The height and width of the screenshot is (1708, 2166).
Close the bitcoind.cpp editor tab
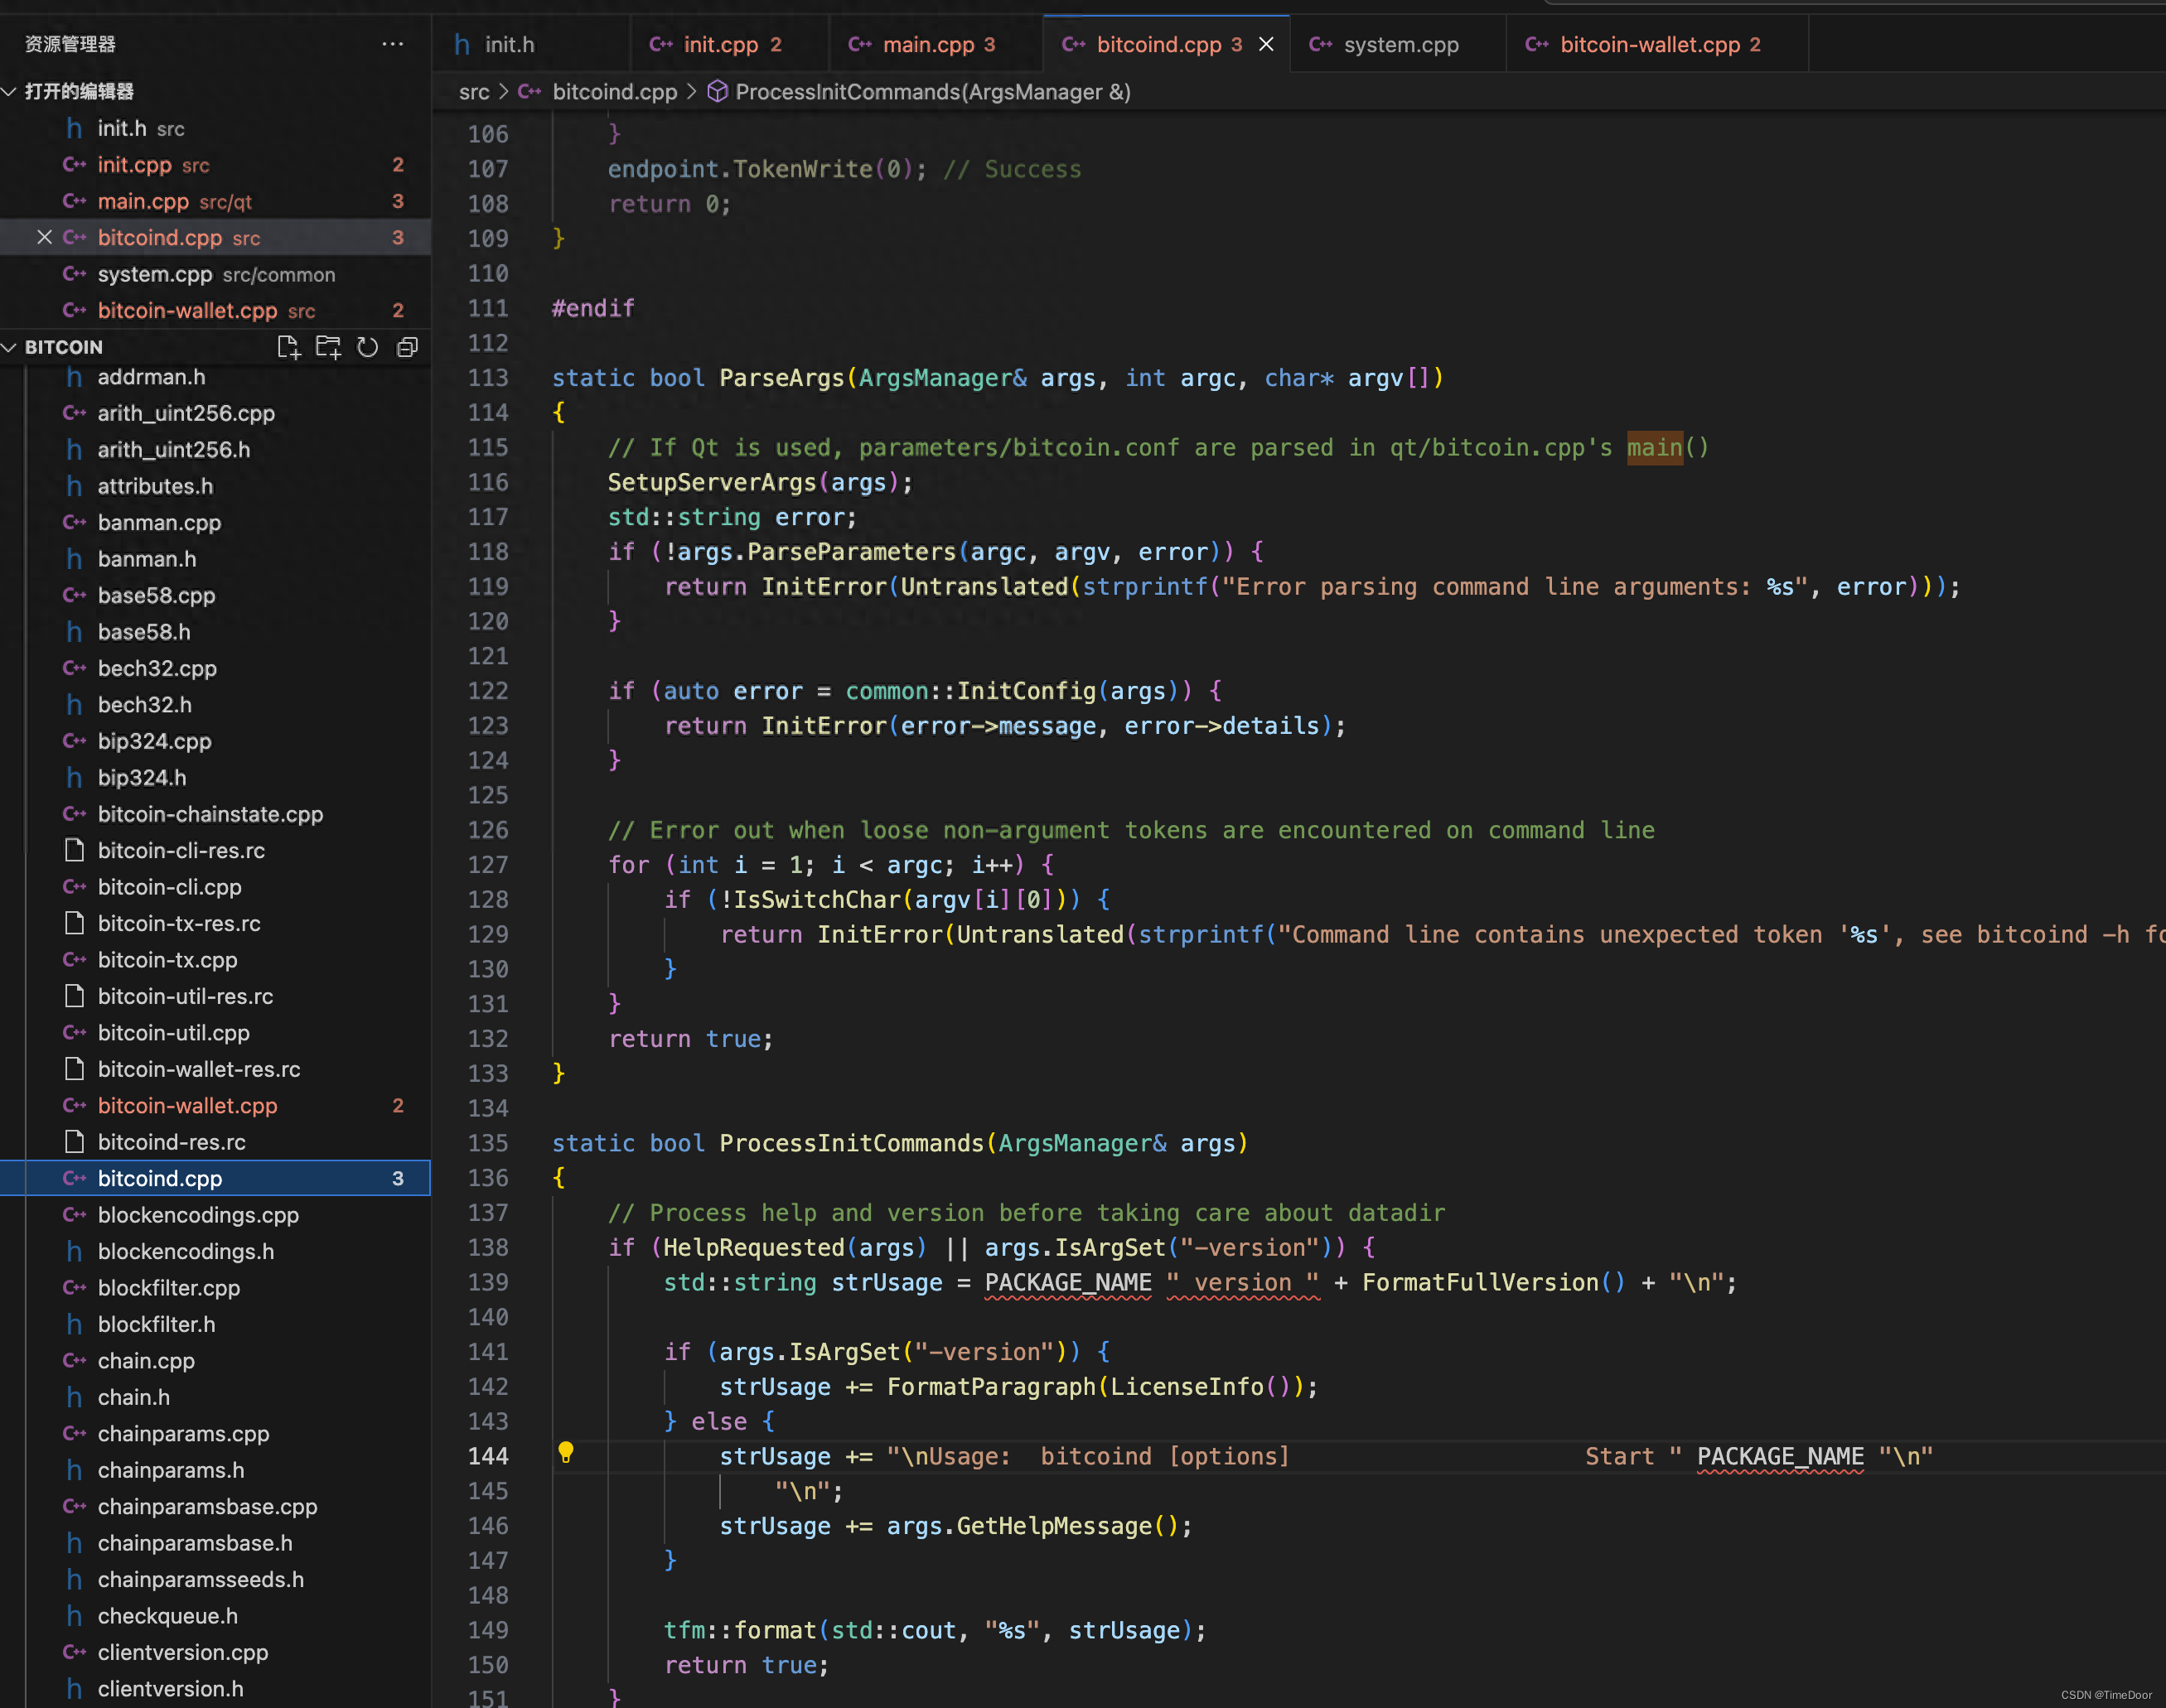pyautogui.click(x=1265, y=44)
